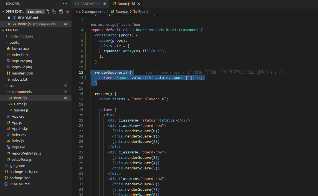
Task: Open Explorer more actions ellipsis menu
Action: (65, 4)
